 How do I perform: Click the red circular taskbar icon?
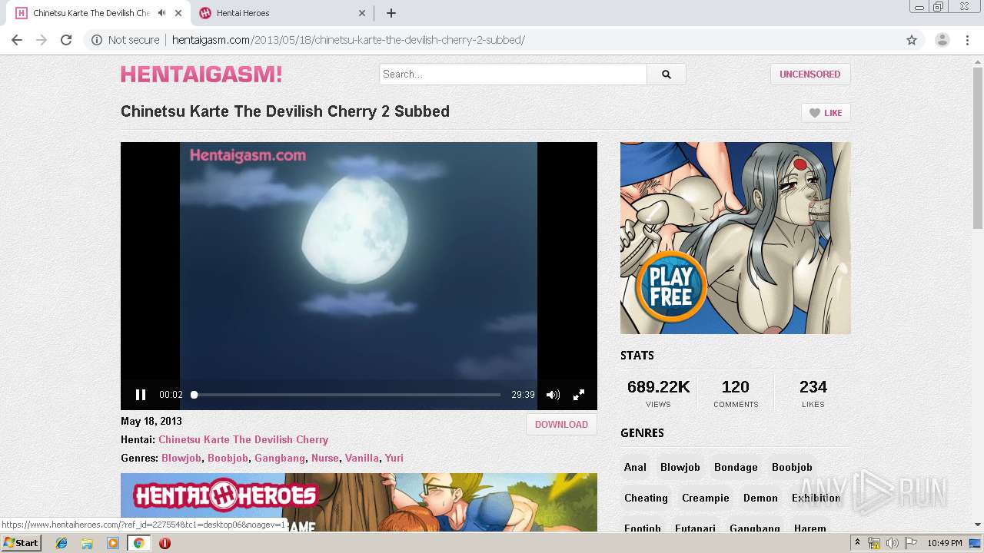pos(165,543)
